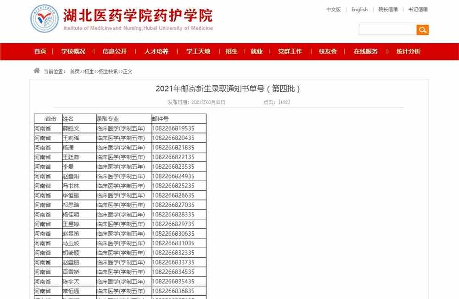Open the 书记信箱 link

[x=418, y=9]
